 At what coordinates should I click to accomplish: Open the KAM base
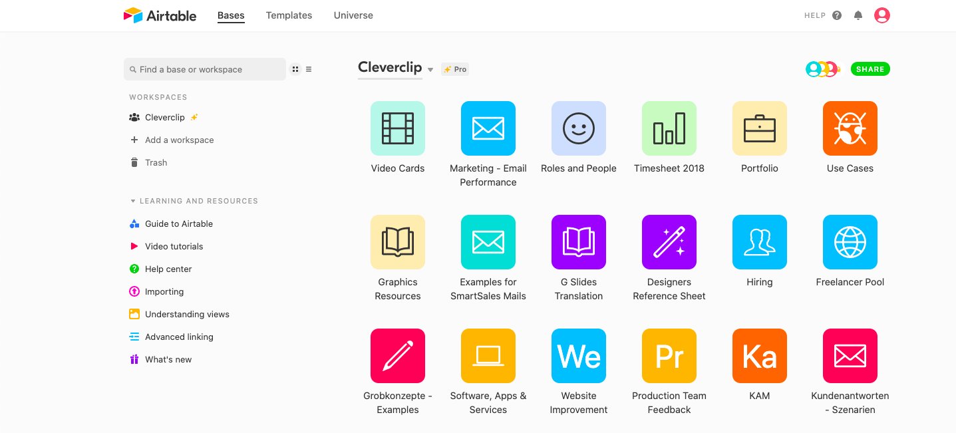[760, 356]
